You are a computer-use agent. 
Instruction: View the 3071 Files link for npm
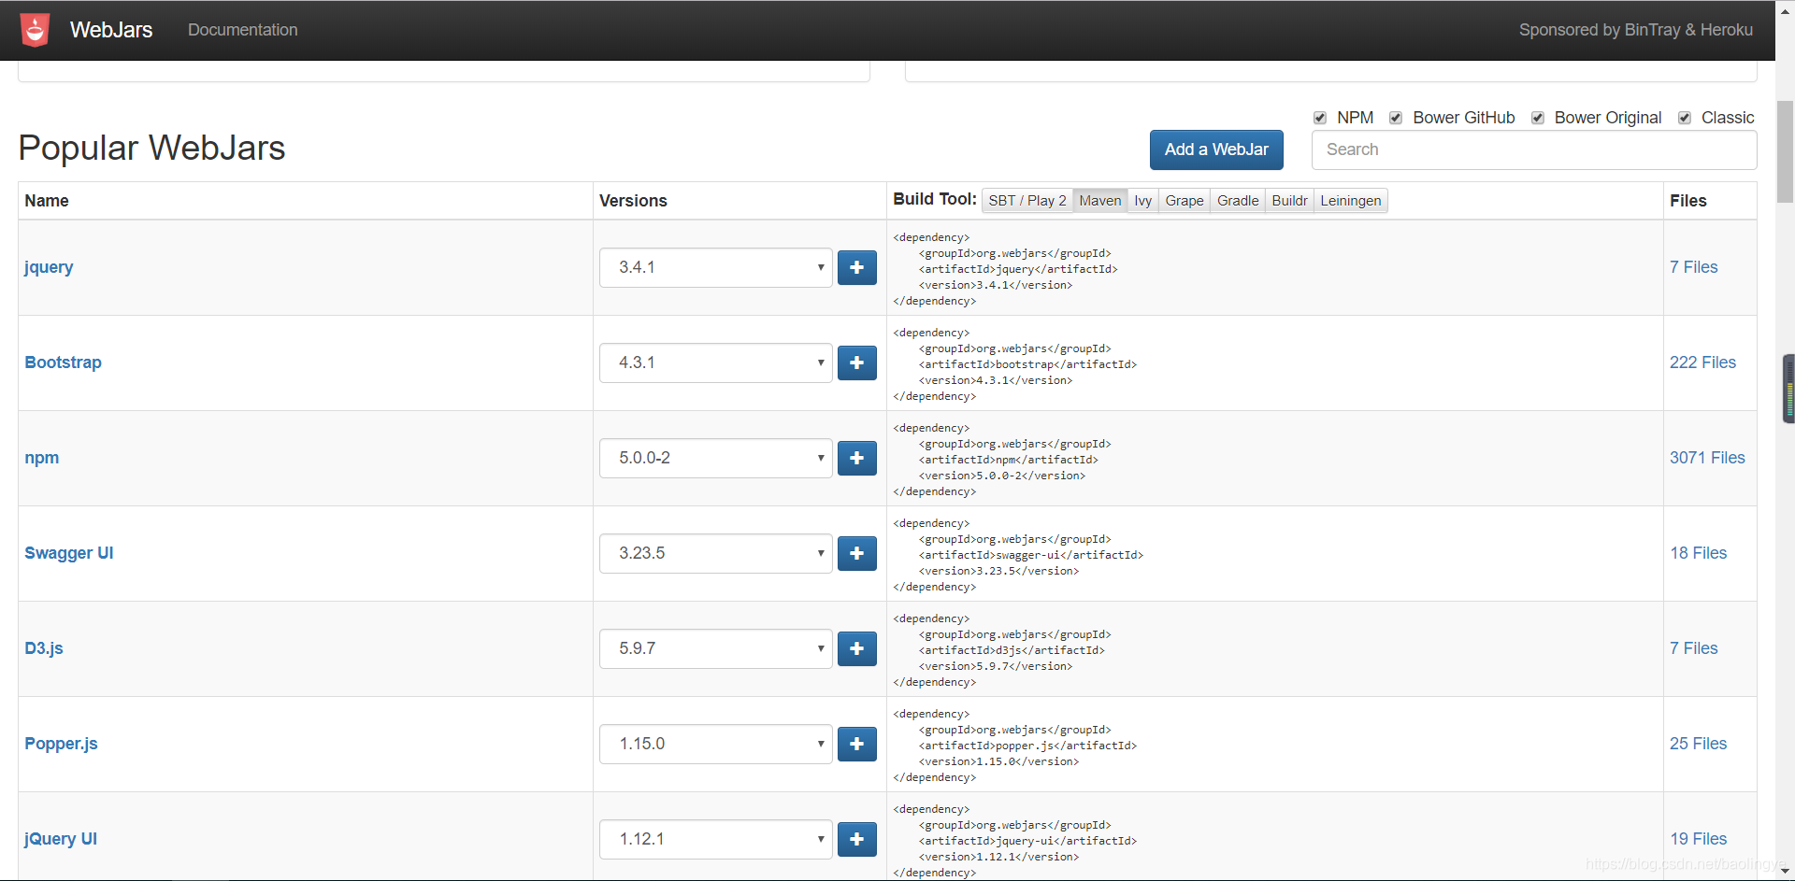click(x=1707, y=458)
